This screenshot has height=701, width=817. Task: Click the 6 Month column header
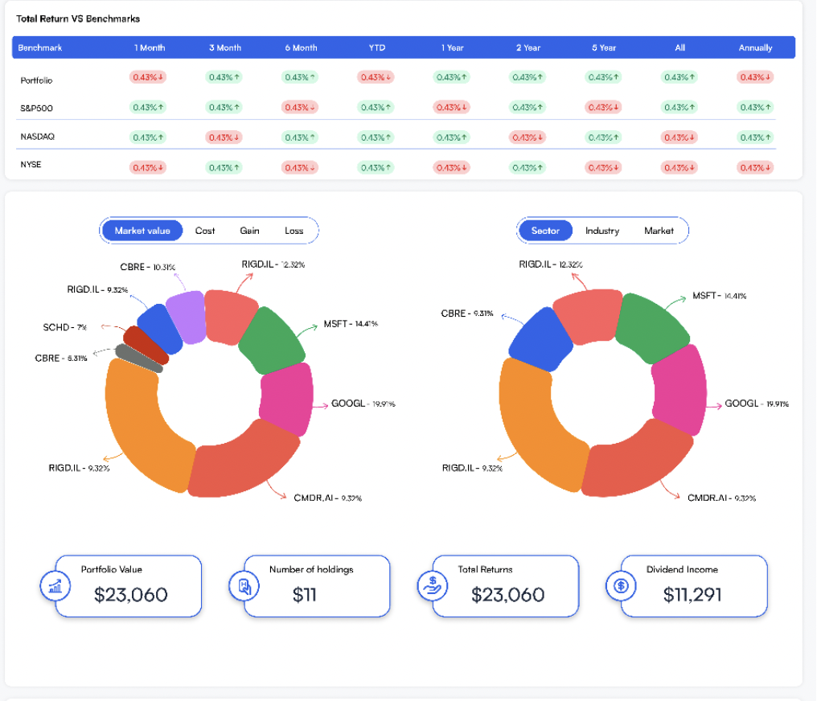[x=302, y=48]
